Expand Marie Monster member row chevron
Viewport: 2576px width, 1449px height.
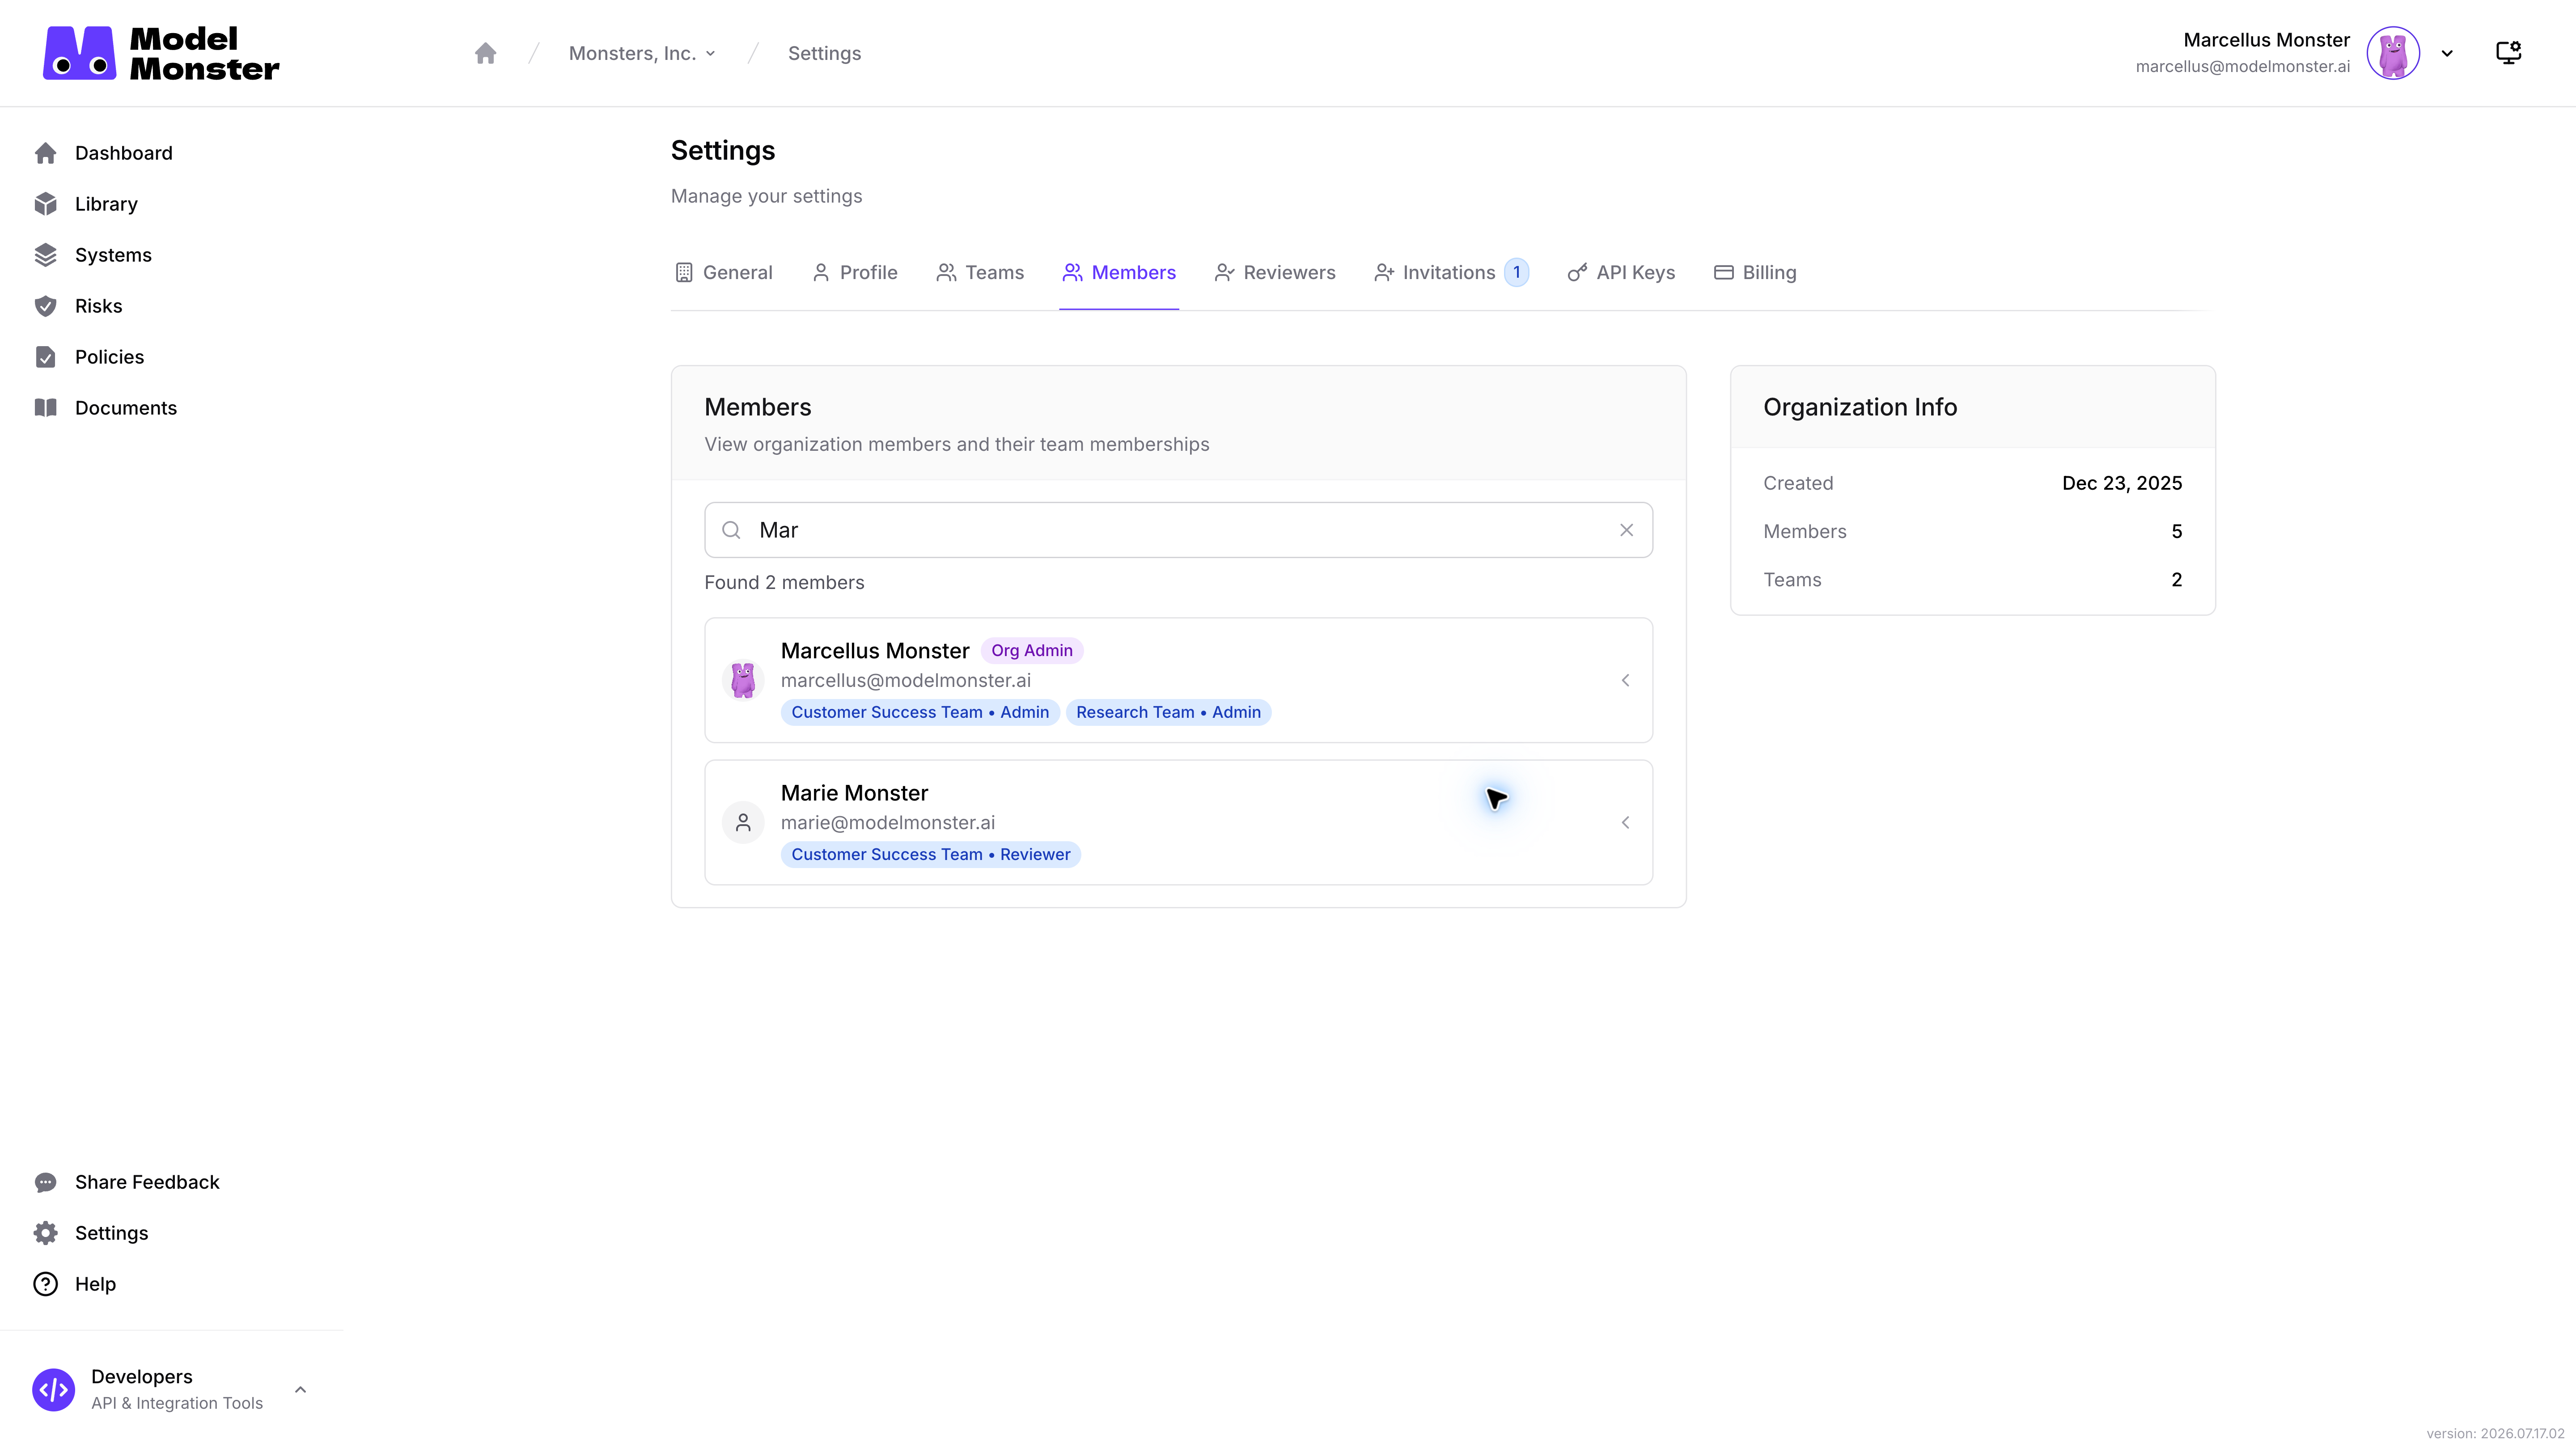coord(1625,822)
